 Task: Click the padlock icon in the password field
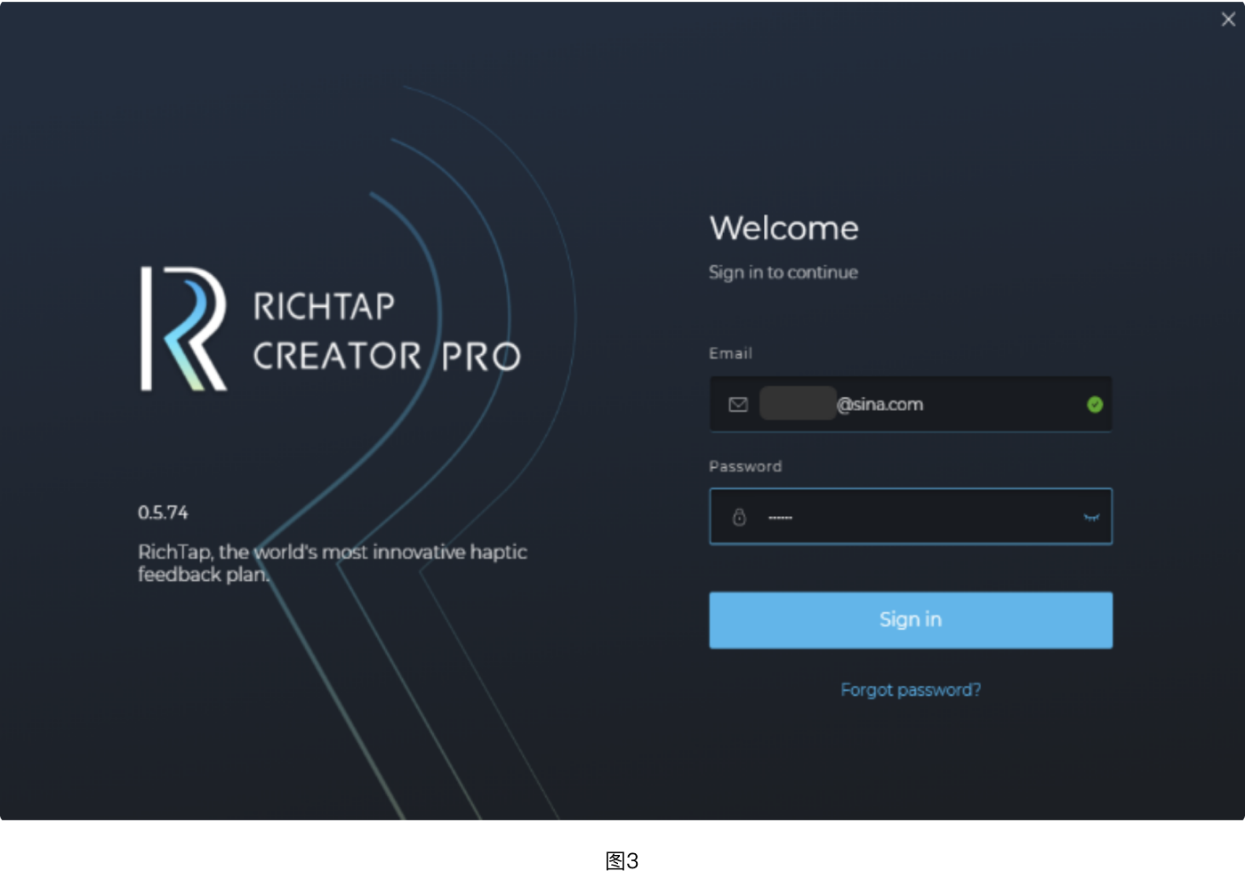pos(739,516)
